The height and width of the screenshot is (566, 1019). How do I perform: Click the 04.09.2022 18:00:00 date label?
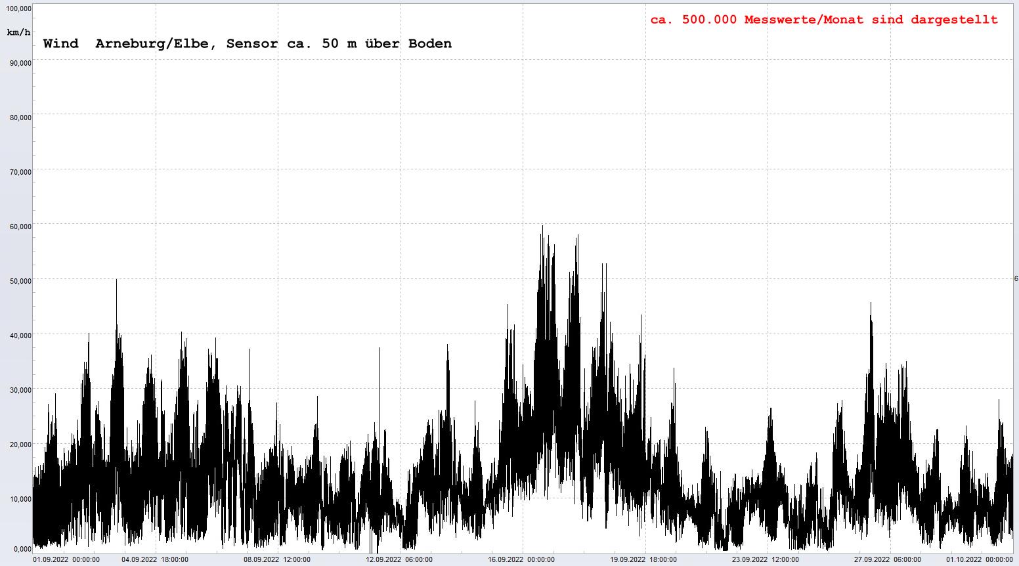coord(155,560)
